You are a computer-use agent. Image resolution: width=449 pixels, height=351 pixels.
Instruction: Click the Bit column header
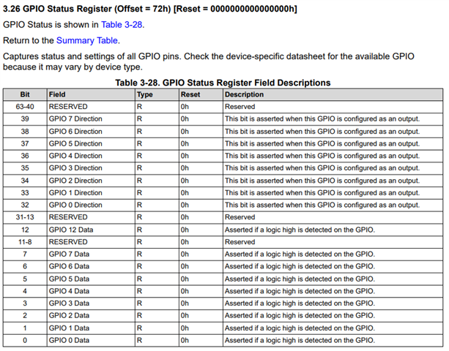[25, 94]
